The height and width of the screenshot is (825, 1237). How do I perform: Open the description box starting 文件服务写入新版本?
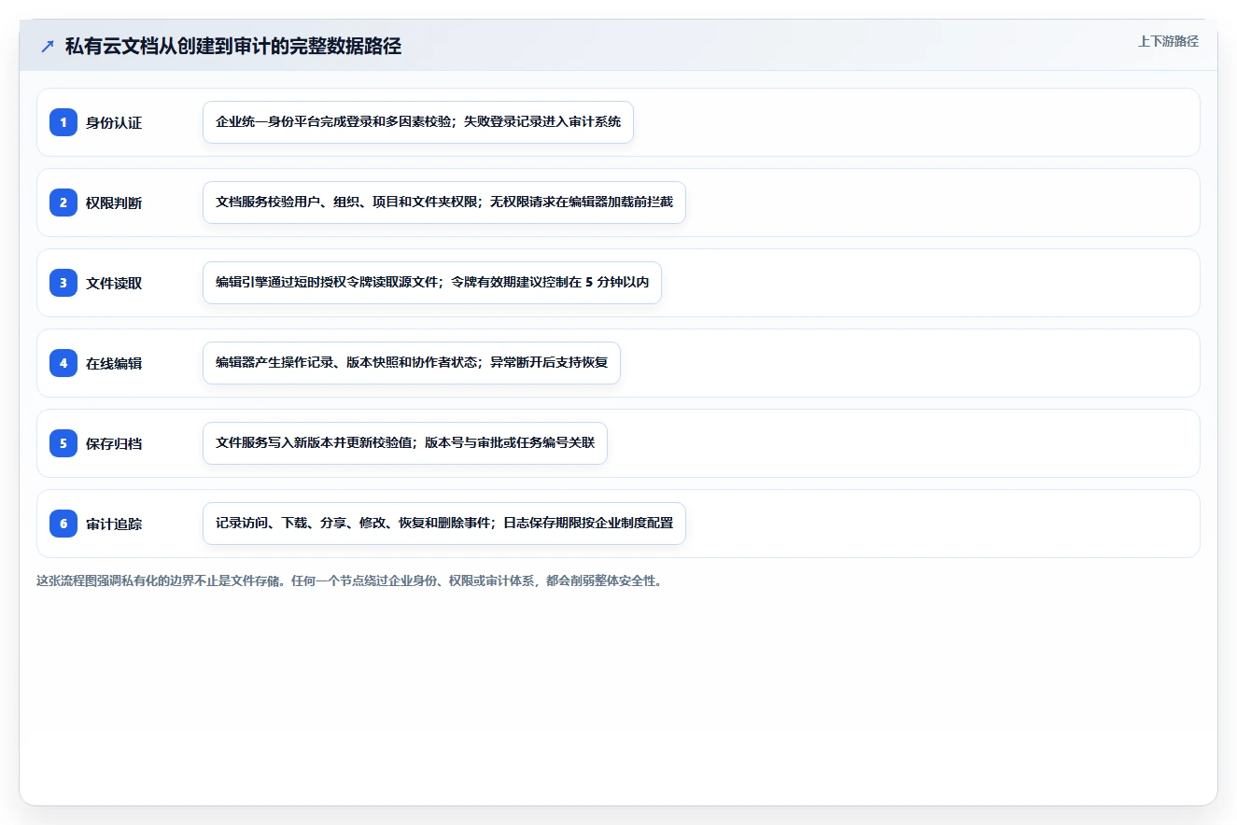pyautogui.click(x=405, y=443)
